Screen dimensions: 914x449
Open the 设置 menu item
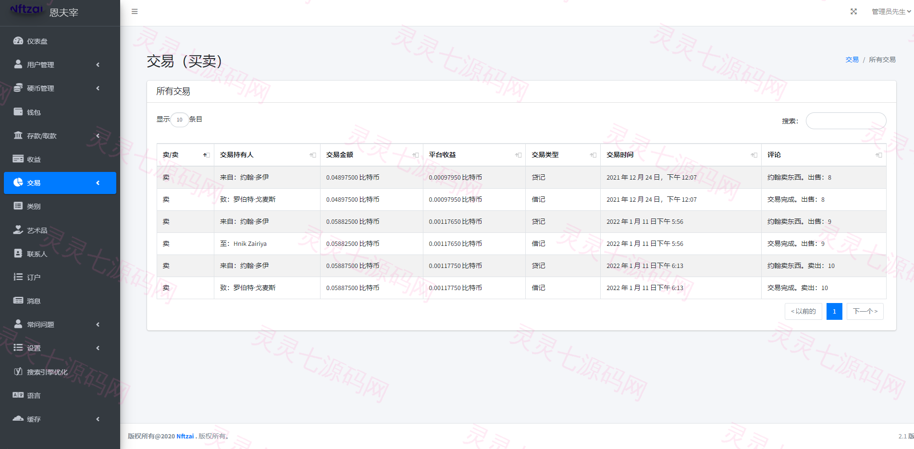click(60, 348)
